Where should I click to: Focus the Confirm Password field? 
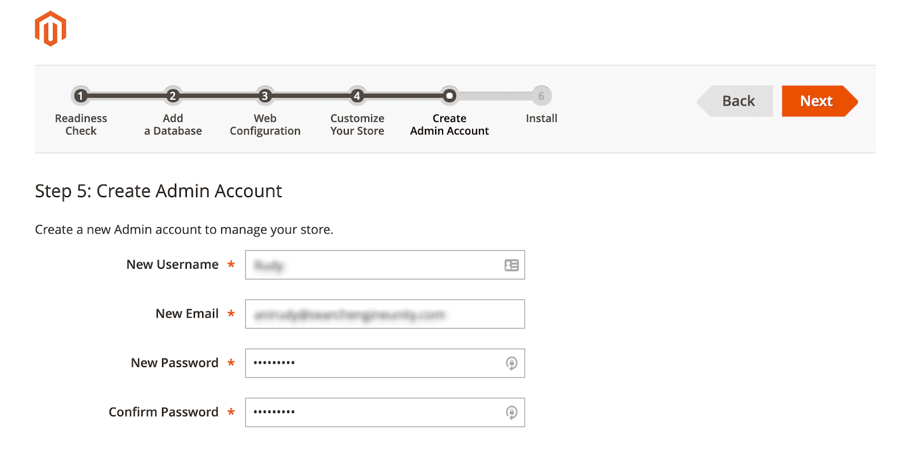coord(385,412)
